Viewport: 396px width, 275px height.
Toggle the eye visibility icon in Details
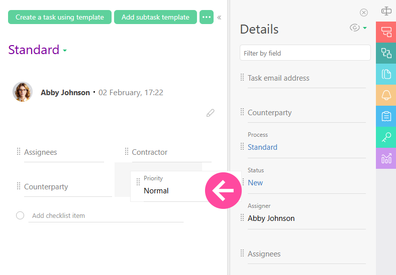pyautogui.click(x=355, y=28)
